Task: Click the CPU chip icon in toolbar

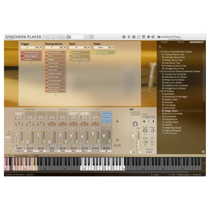Action: click(148, 37)
